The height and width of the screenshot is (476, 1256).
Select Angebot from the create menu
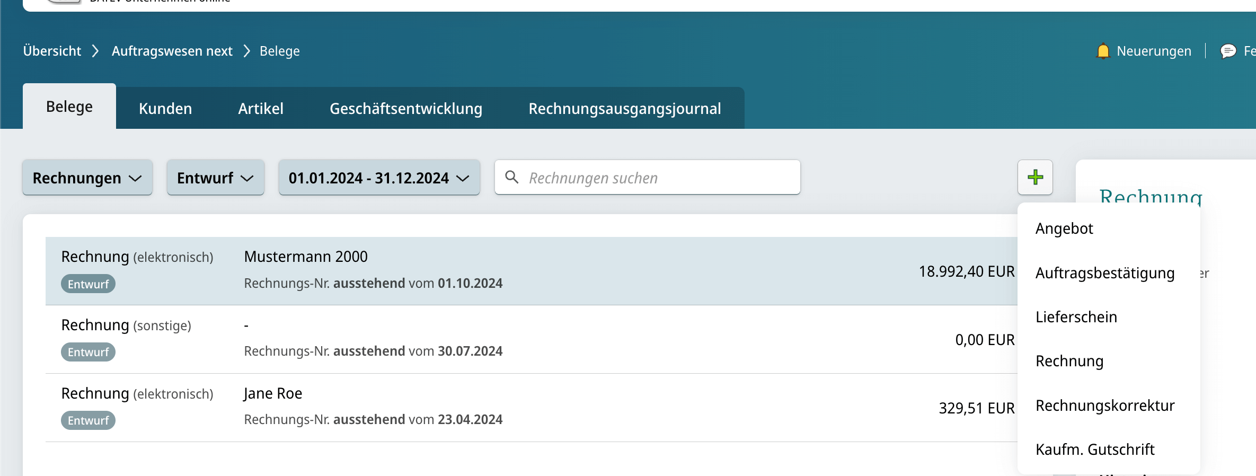point(1064,228)
